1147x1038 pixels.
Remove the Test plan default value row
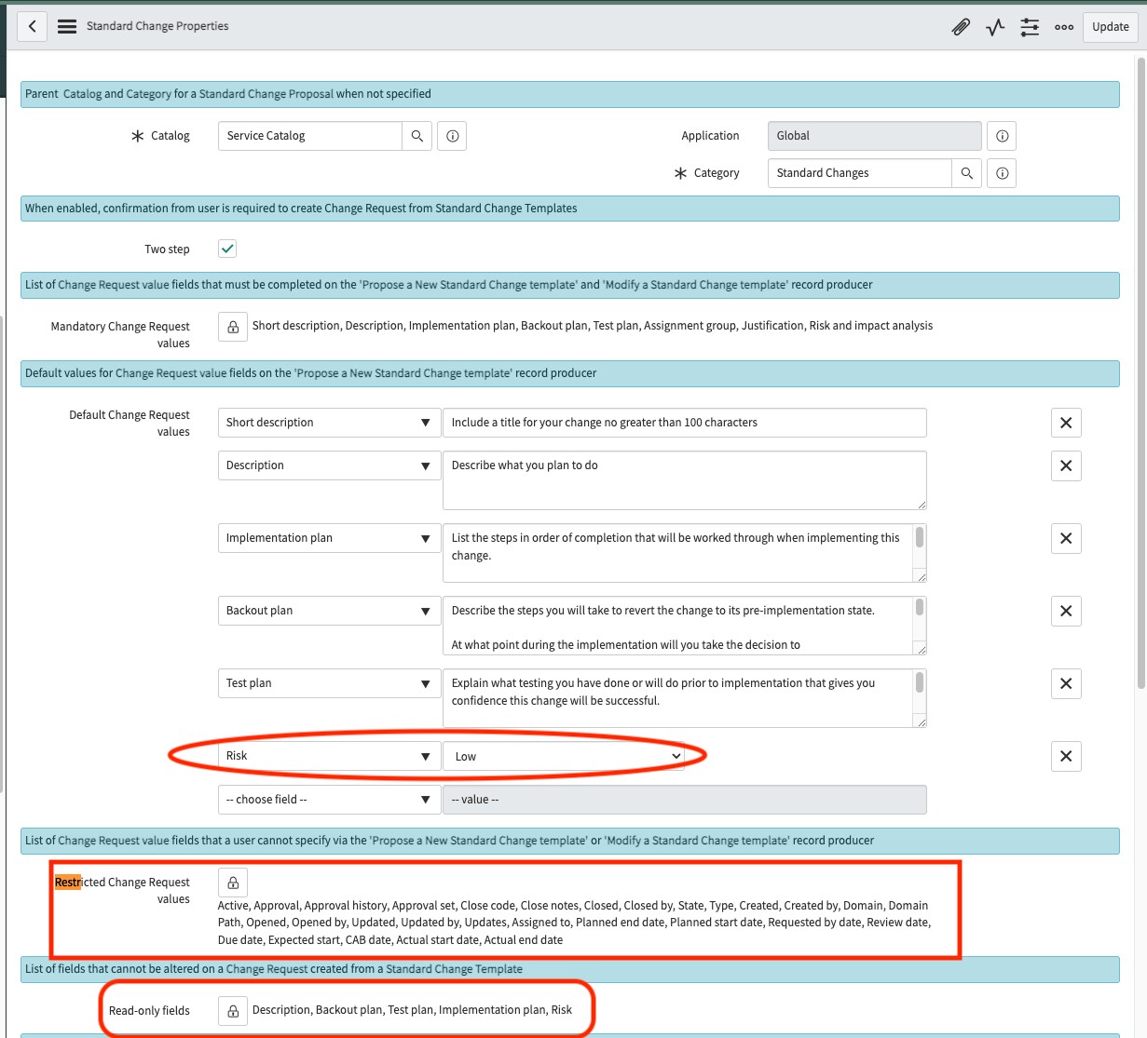(x=1066, y=683)
